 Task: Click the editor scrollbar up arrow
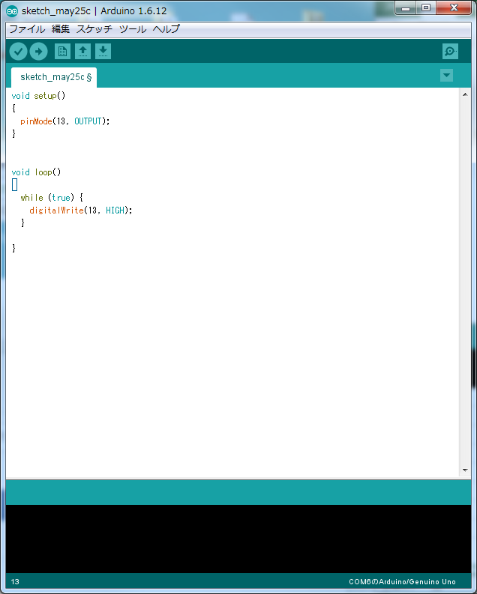(465, 94)
